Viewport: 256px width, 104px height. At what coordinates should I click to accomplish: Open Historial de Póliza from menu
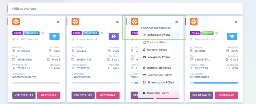(158, 68)
